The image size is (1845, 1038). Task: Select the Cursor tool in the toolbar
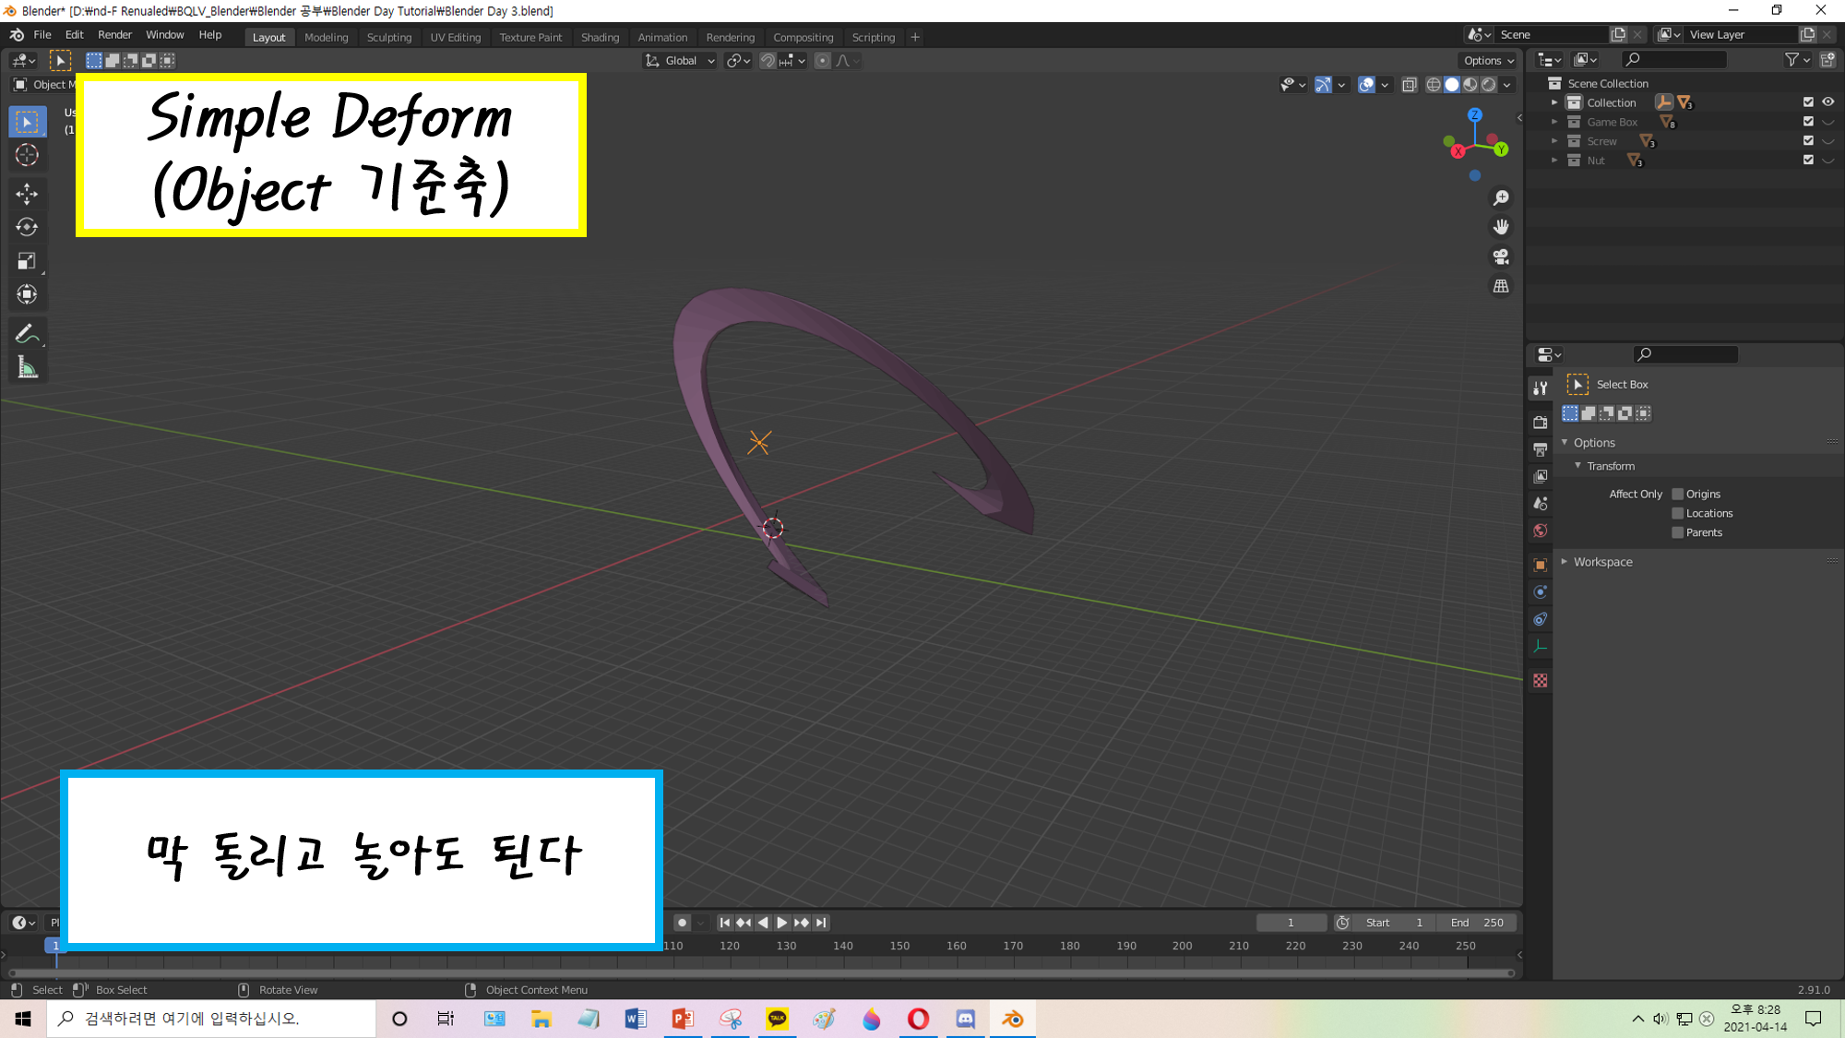tap(27, 155)
